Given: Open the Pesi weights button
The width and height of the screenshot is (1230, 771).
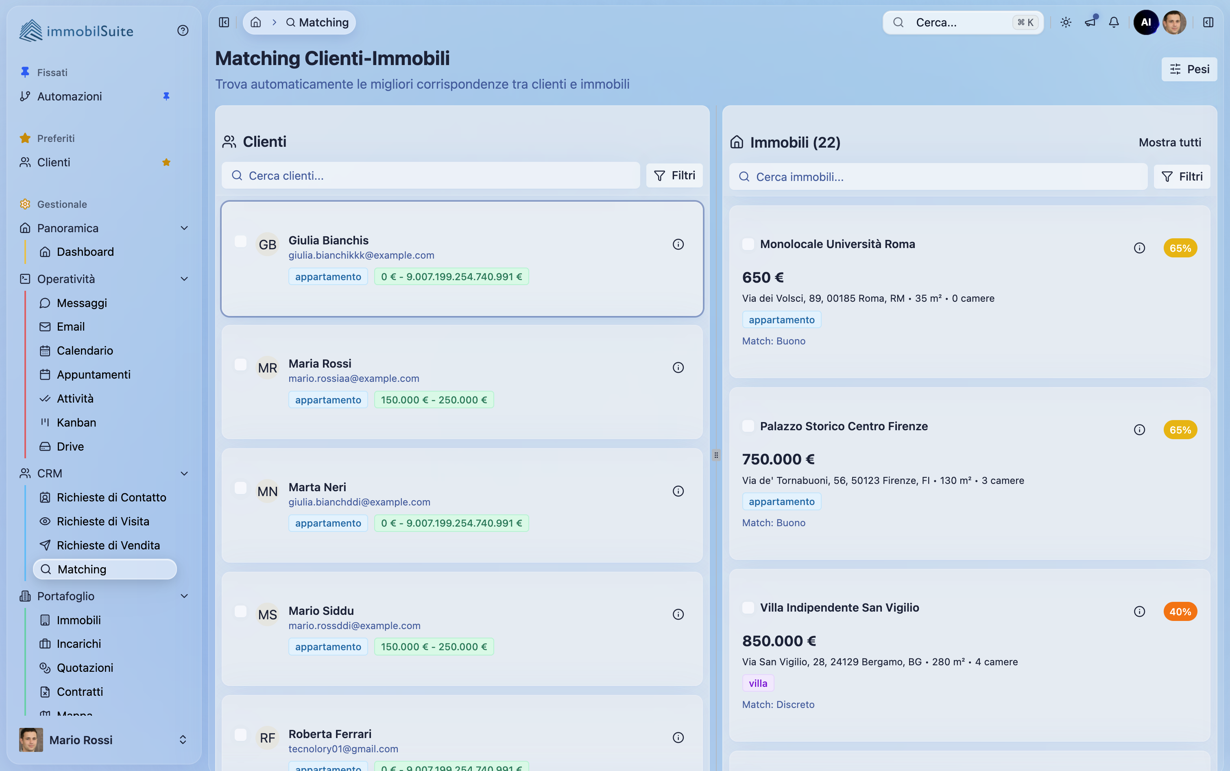Looking at the screenshot, I should tap(1189, 70).
